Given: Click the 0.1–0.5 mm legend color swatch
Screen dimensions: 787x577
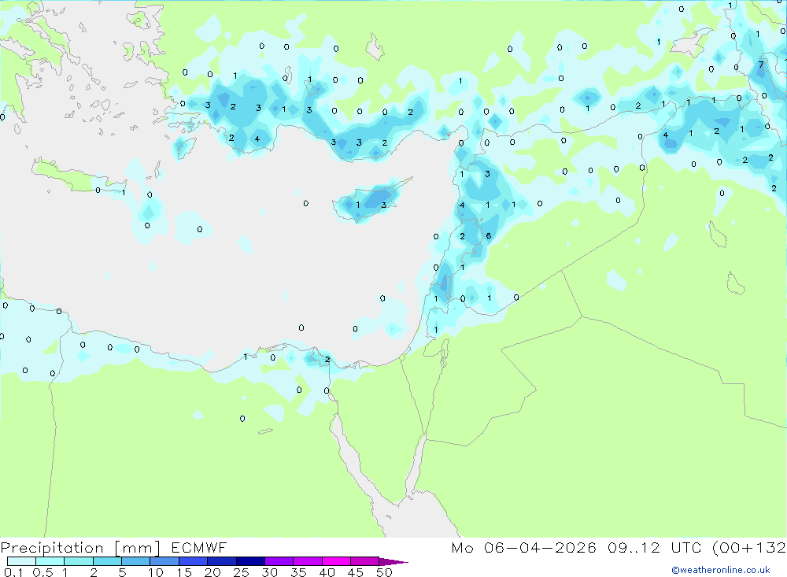Looking at the screenshot, I should [x=21, y=561].
